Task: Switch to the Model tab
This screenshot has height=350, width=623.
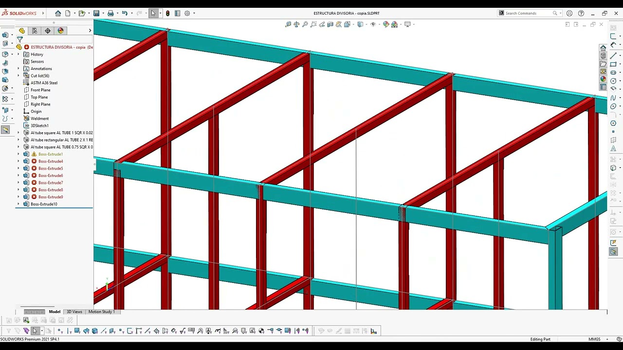Action: [55, 312]
